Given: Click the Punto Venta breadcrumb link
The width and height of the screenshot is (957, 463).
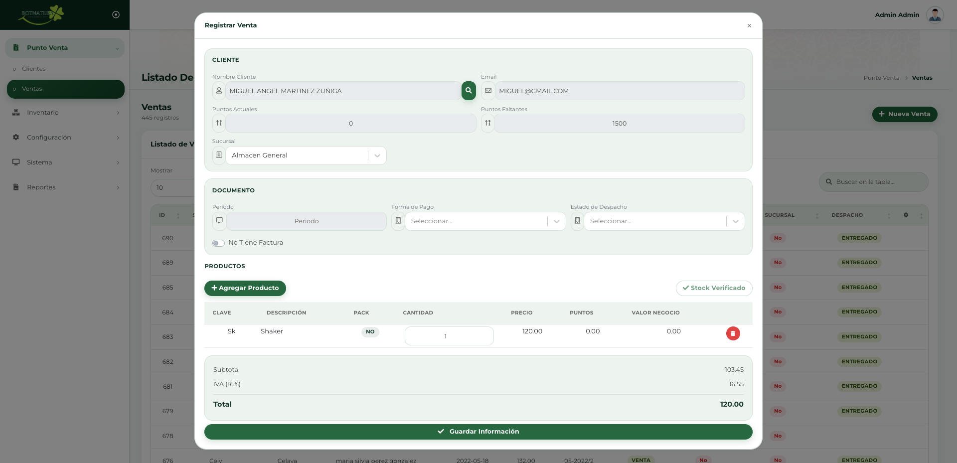Looking at the screenshot, I should (x=881, y=78).
